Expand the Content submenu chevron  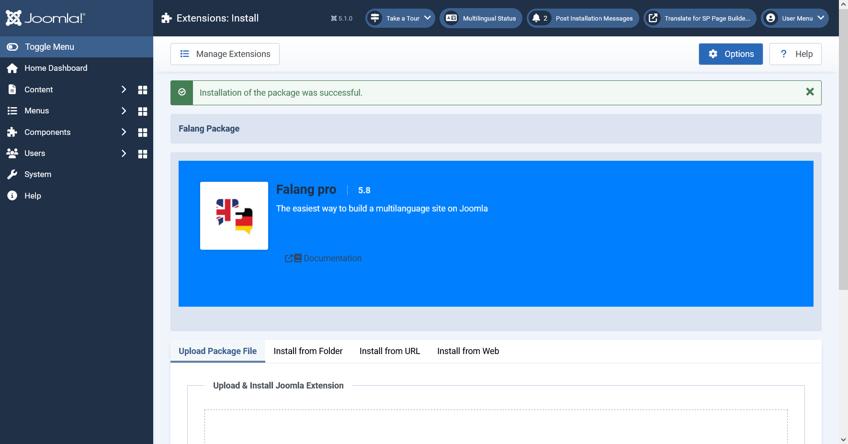[x=124, y=89]
